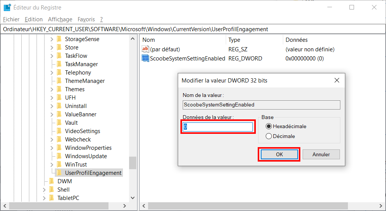Click the TabletPC folder icon
This screenshot has width=386, height=211.
51,198
